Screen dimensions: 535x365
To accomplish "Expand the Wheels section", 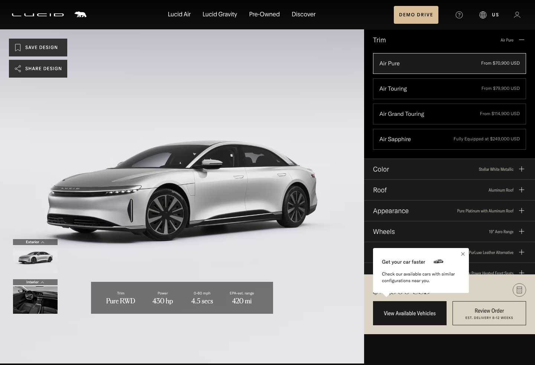I will (x=522, y=231).
